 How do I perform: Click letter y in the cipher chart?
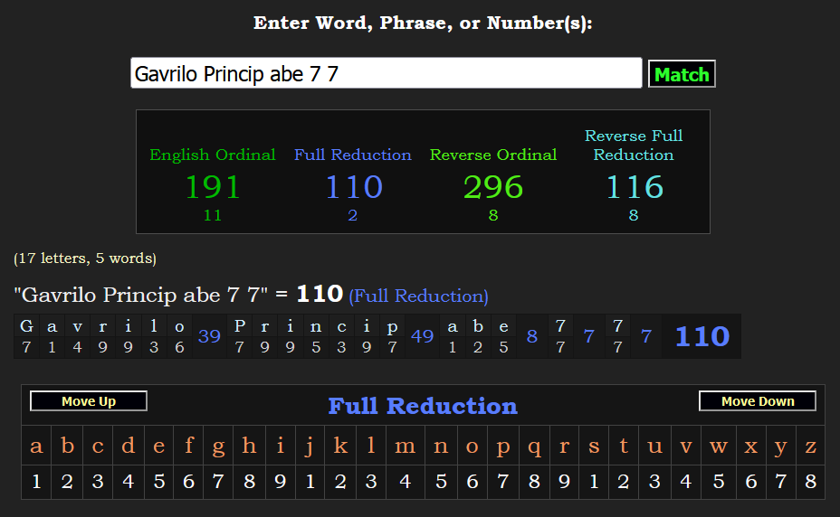(781, 446)
